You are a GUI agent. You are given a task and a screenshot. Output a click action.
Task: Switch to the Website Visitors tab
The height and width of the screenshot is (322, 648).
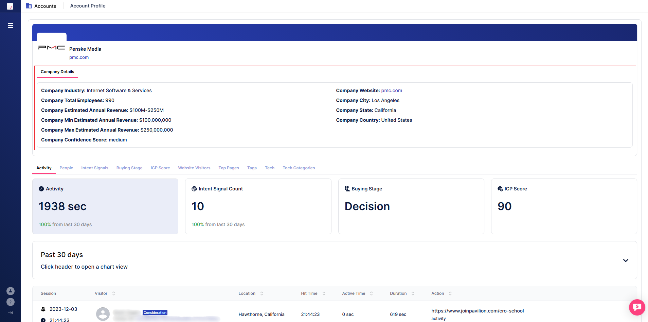coord(194,168)
